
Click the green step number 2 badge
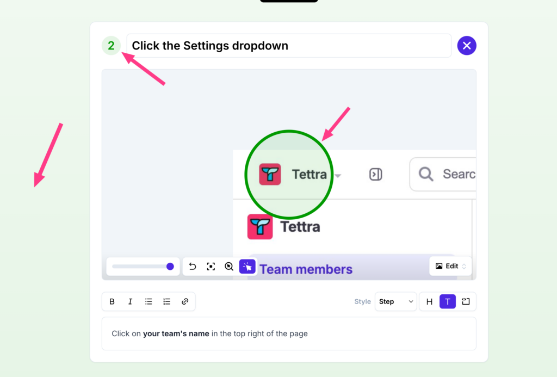click(x=111, y=46)
